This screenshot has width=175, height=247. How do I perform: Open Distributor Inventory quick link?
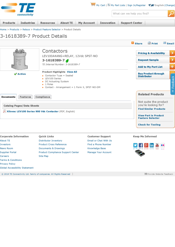(50, 141)
